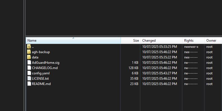Click the rwxrwxr-x rights of parent directory
The height and width of the screenshot is (111, 222).
191,47
